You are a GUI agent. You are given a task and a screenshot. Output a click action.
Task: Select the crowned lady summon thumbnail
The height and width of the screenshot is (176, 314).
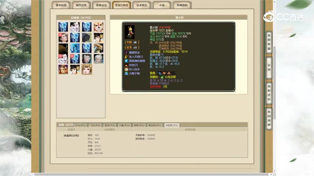tap(63, 70)
